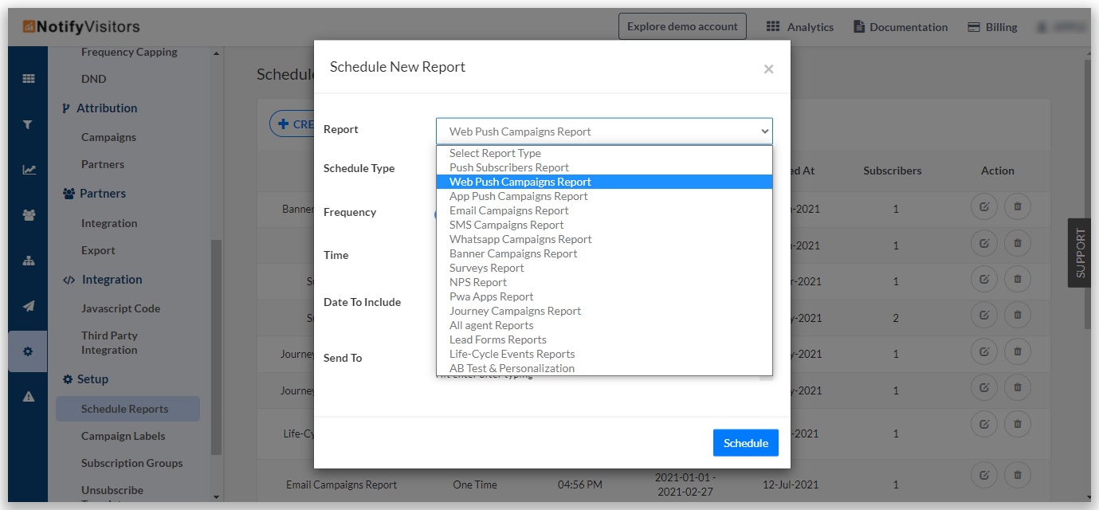1099x510 pixels.
Task: Click the funnel filter icon in left rail
Action: click(29, 124)
